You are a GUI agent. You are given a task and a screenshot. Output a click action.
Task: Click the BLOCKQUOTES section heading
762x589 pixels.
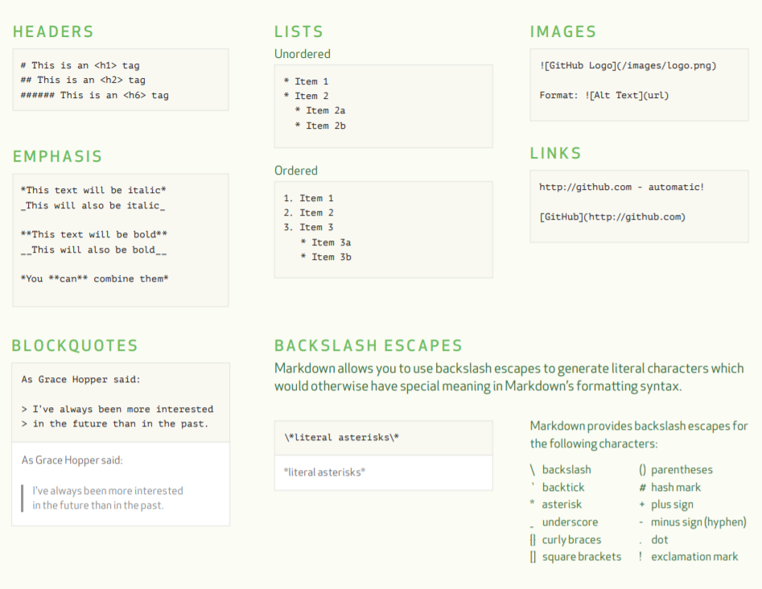[75, 346]
